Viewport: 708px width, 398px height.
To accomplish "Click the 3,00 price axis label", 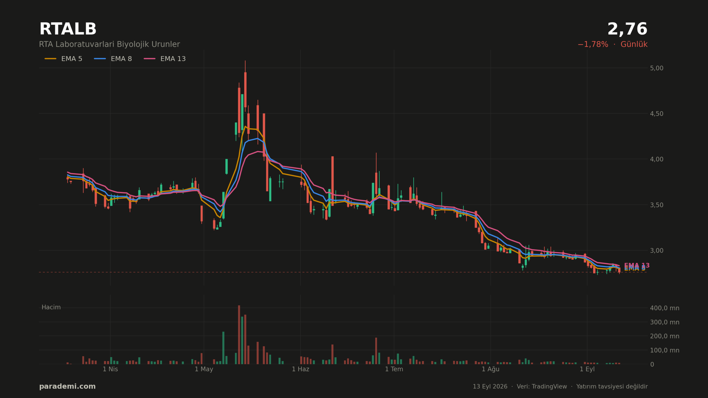I will coord(657,250).
